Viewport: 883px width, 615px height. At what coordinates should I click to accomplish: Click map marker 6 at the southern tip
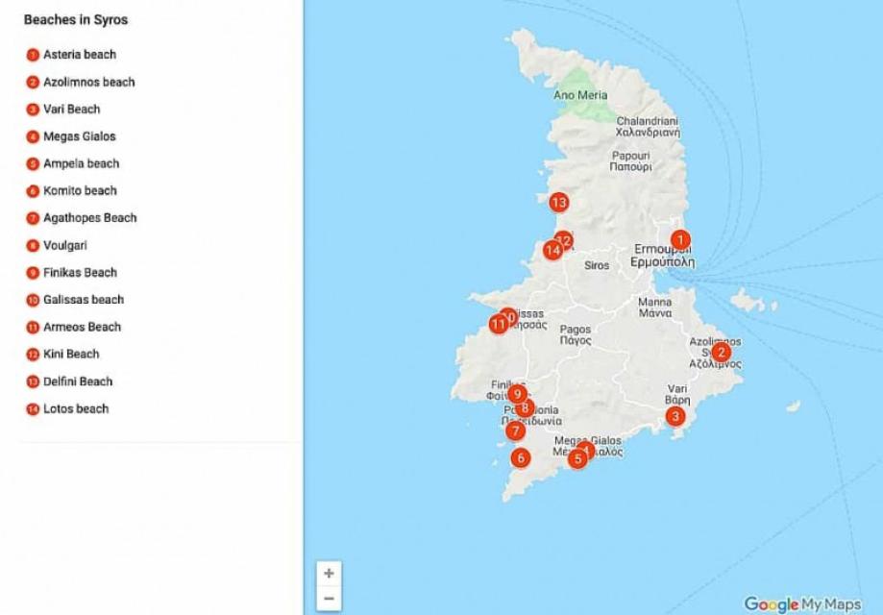(x=521, y=457)
